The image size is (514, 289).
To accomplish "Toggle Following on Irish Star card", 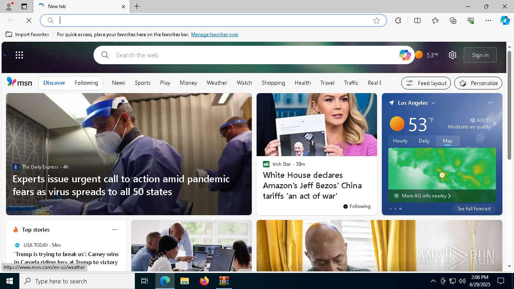I will tap(357, 206).
